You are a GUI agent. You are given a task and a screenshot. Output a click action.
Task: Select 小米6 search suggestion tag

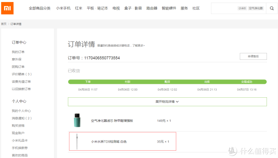[242, 8]
